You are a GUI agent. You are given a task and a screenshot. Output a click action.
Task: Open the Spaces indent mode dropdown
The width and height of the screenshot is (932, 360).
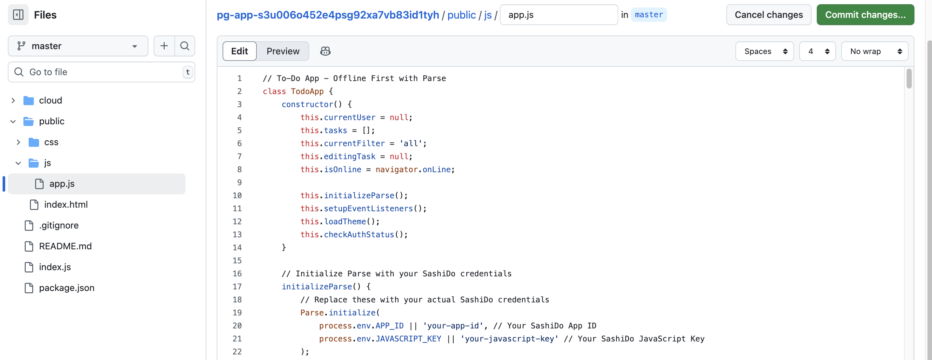click(x=764, y=51)
